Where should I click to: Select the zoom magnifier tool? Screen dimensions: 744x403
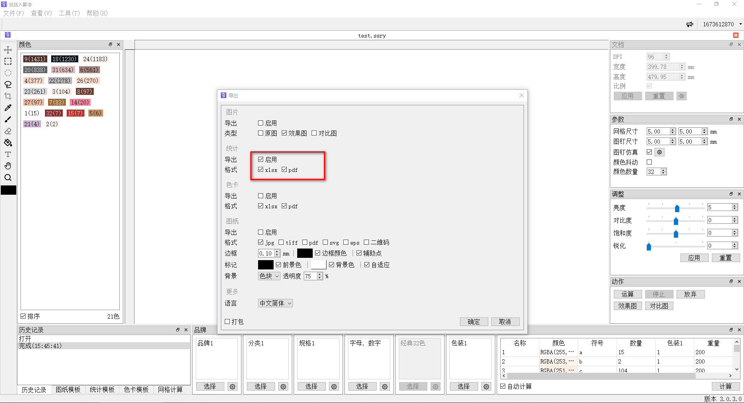coord(8,178)
